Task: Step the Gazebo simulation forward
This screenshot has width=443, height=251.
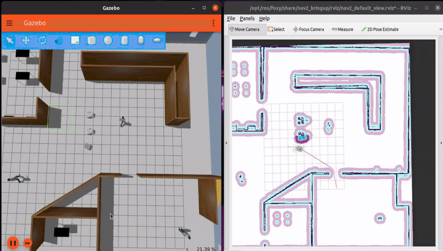Action: (x=28, y=243)
